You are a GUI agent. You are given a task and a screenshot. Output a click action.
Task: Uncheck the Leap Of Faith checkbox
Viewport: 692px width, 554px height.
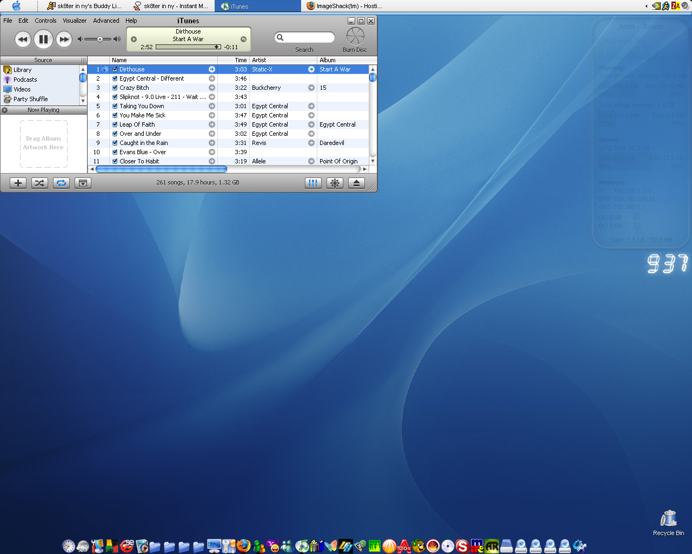(x=115, y=124)
